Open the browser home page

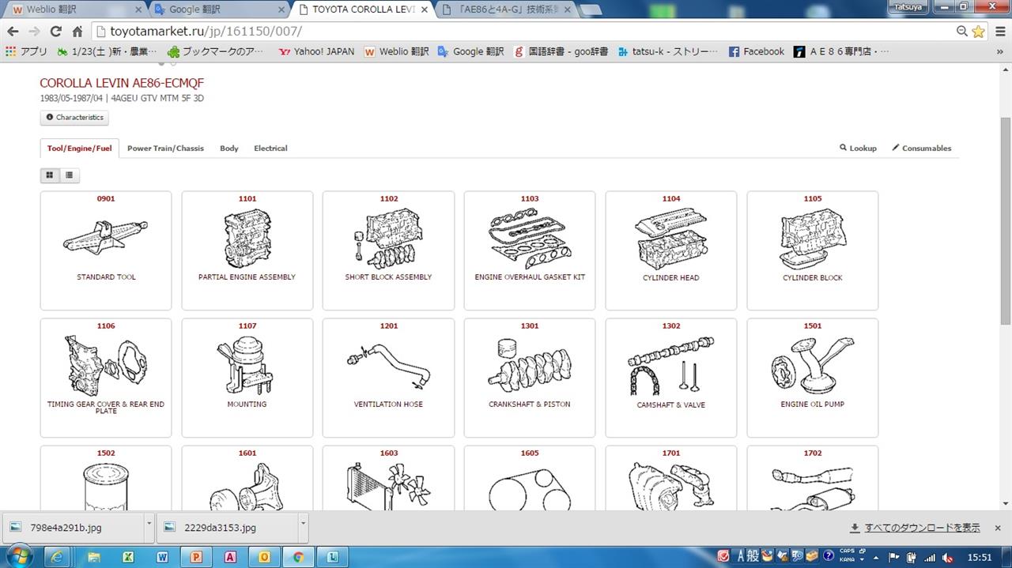click(77, 32)
